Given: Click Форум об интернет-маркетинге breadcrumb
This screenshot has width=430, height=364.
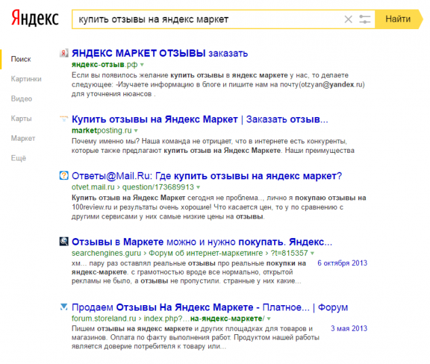Looking at the screenshot, I should (206, 253).
